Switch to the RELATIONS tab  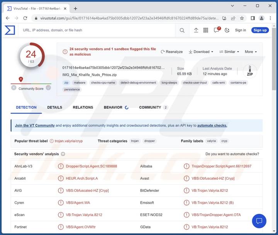coord(83,107)
